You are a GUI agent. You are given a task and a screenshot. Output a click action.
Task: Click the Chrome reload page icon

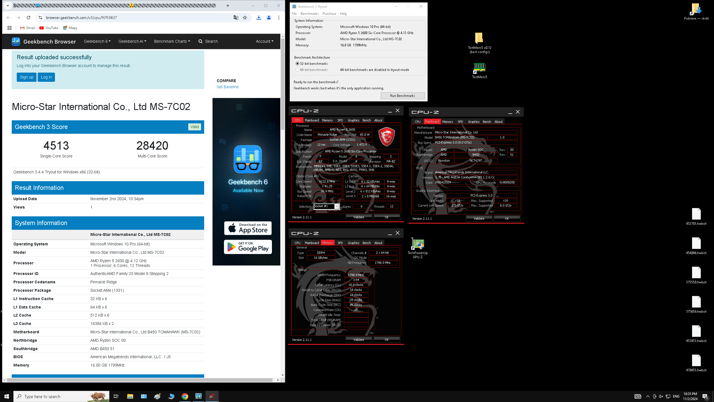pos(28,18)
